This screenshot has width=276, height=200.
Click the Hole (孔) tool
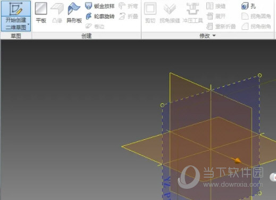point(248,6)
